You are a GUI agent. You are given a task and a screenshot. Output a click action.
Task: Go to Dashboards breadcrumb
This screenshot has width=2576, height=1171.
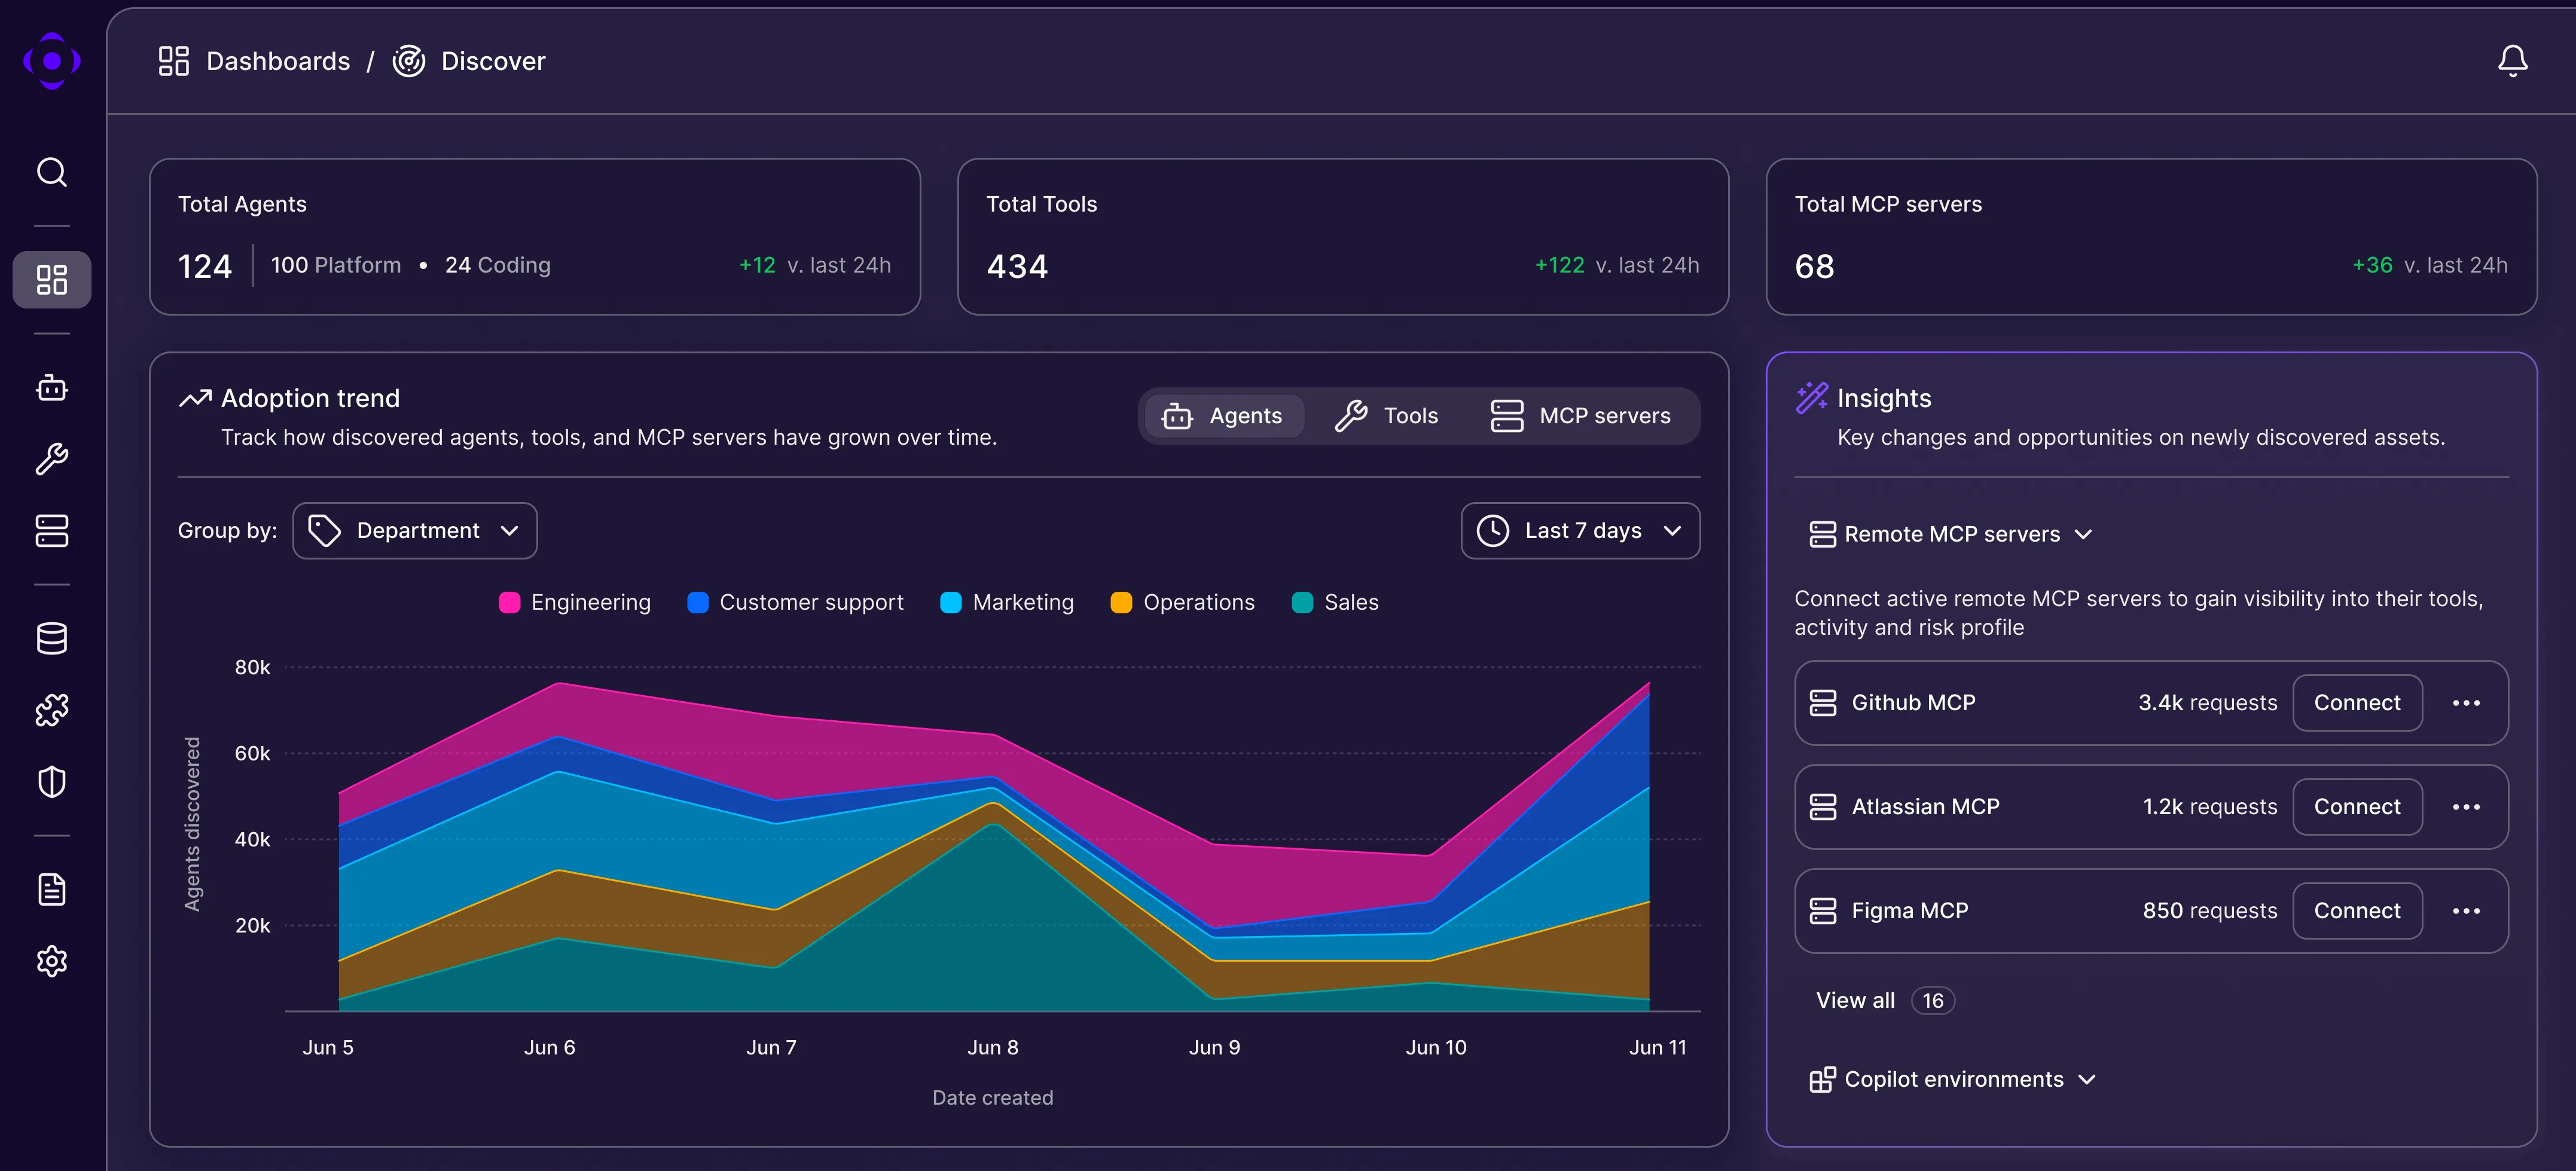[x=278, y=61]
